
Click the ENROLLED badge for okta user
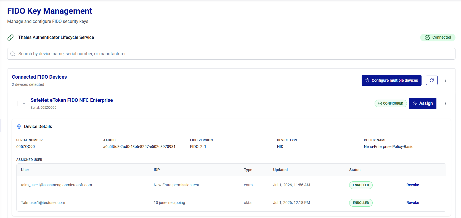click(361, 203)
